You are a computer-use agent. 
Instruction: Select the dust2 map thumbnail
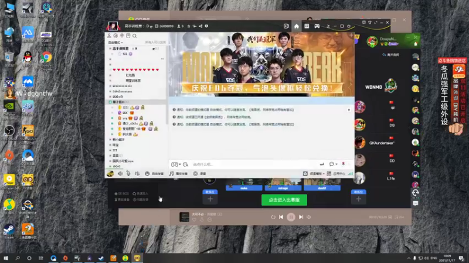pos(322,185)
